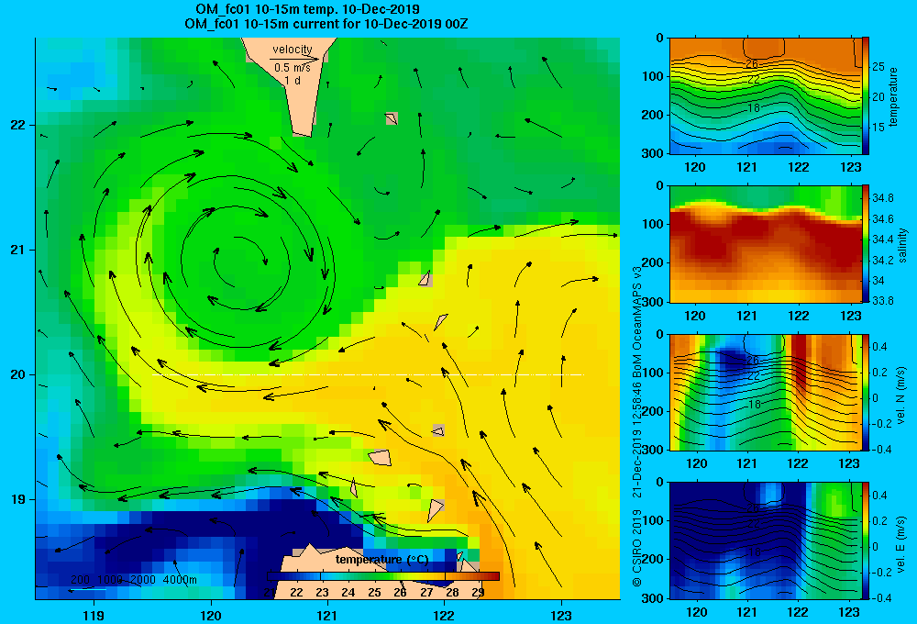The image size is (917, 624).
Task: Open the temperature depth section panel
Action: [x=765, y=96]
